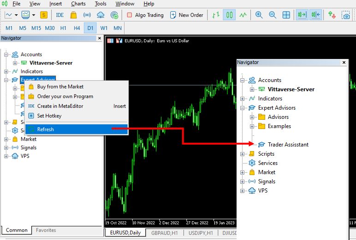Viewport: 356px width, 240px height.
Task: Click Refresh in context menu
Action: coord(77,129)
